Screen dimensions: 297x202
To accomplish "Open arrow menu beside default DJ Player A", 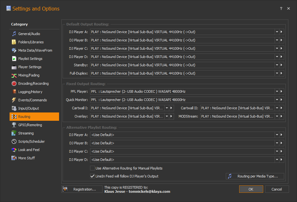I will 281,32.
